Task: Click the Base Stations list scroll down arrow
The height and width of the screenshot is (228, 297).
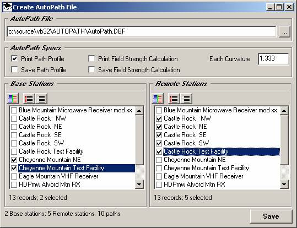Action: pos(139,184)
